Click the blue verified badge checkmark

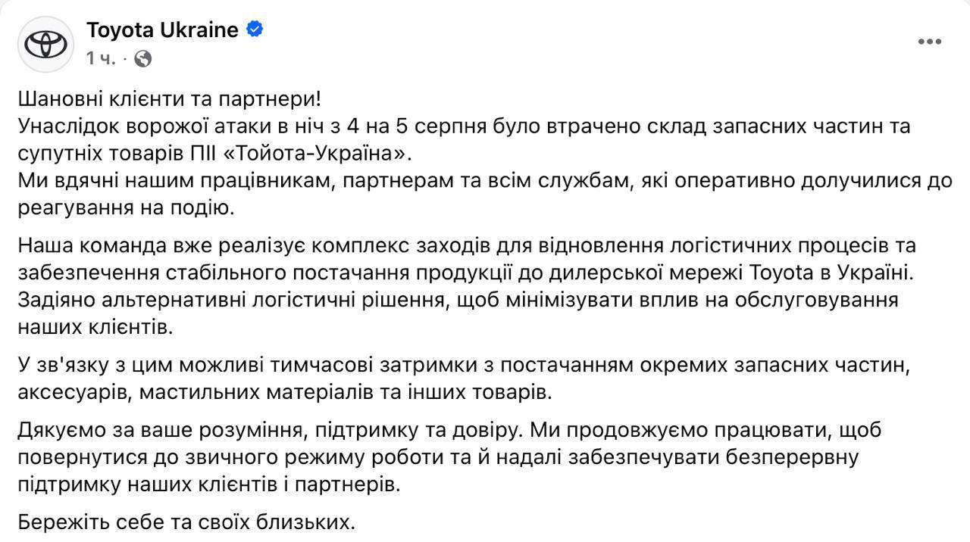pyautogui.click(x=255, y=30)
